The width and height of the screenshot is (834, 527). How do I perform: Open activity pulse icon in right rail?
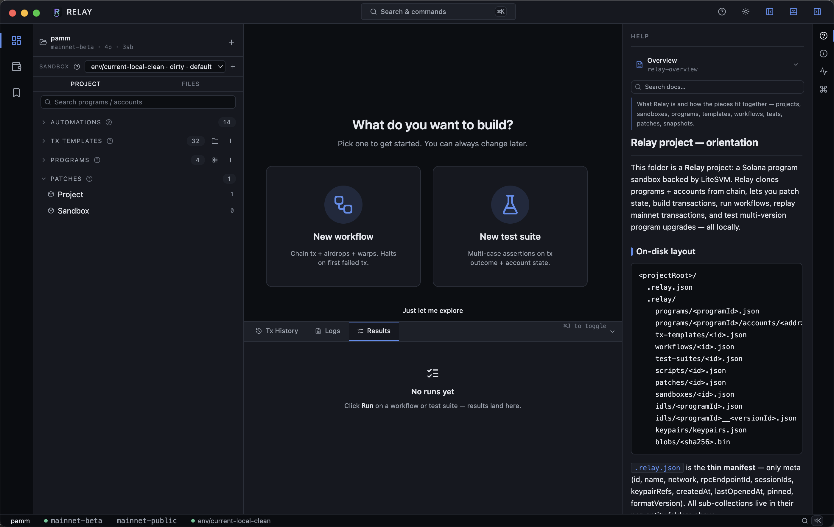[x=824, y=71]
